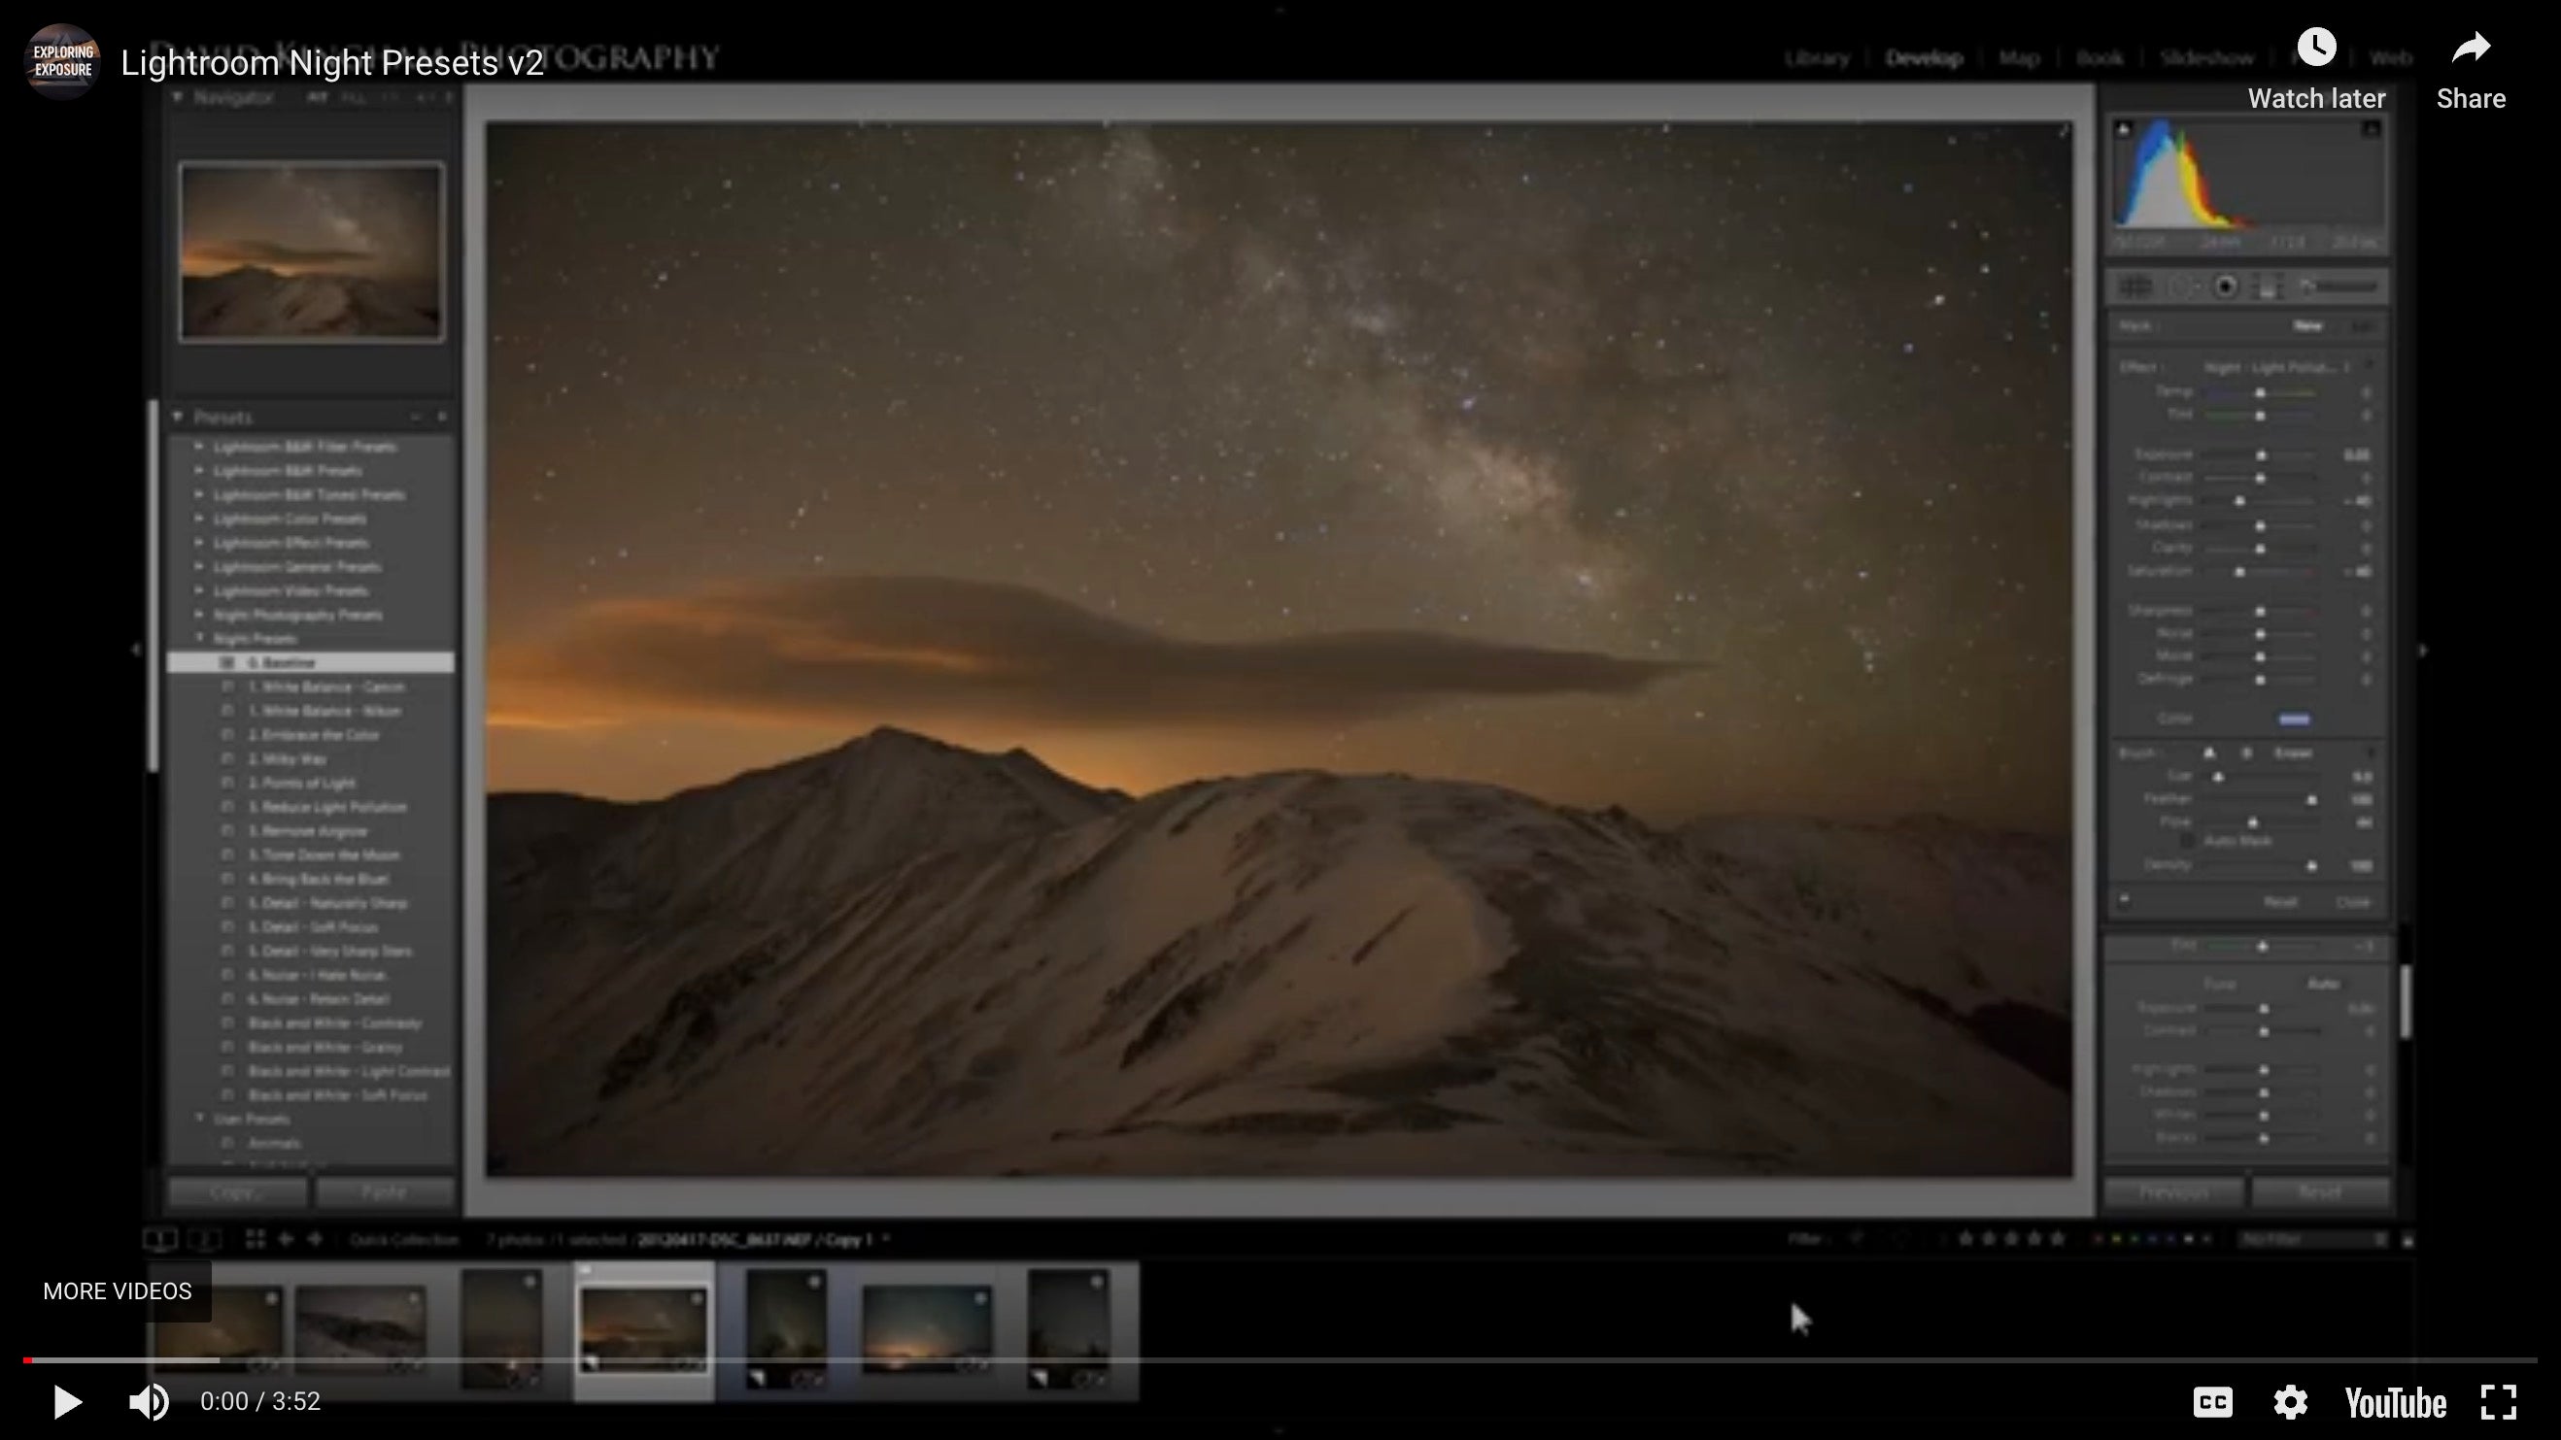This screenshot has height=1440, width=2561.
Task: Apply the Reduce Light Pollution preset
Action: [327, 806]
